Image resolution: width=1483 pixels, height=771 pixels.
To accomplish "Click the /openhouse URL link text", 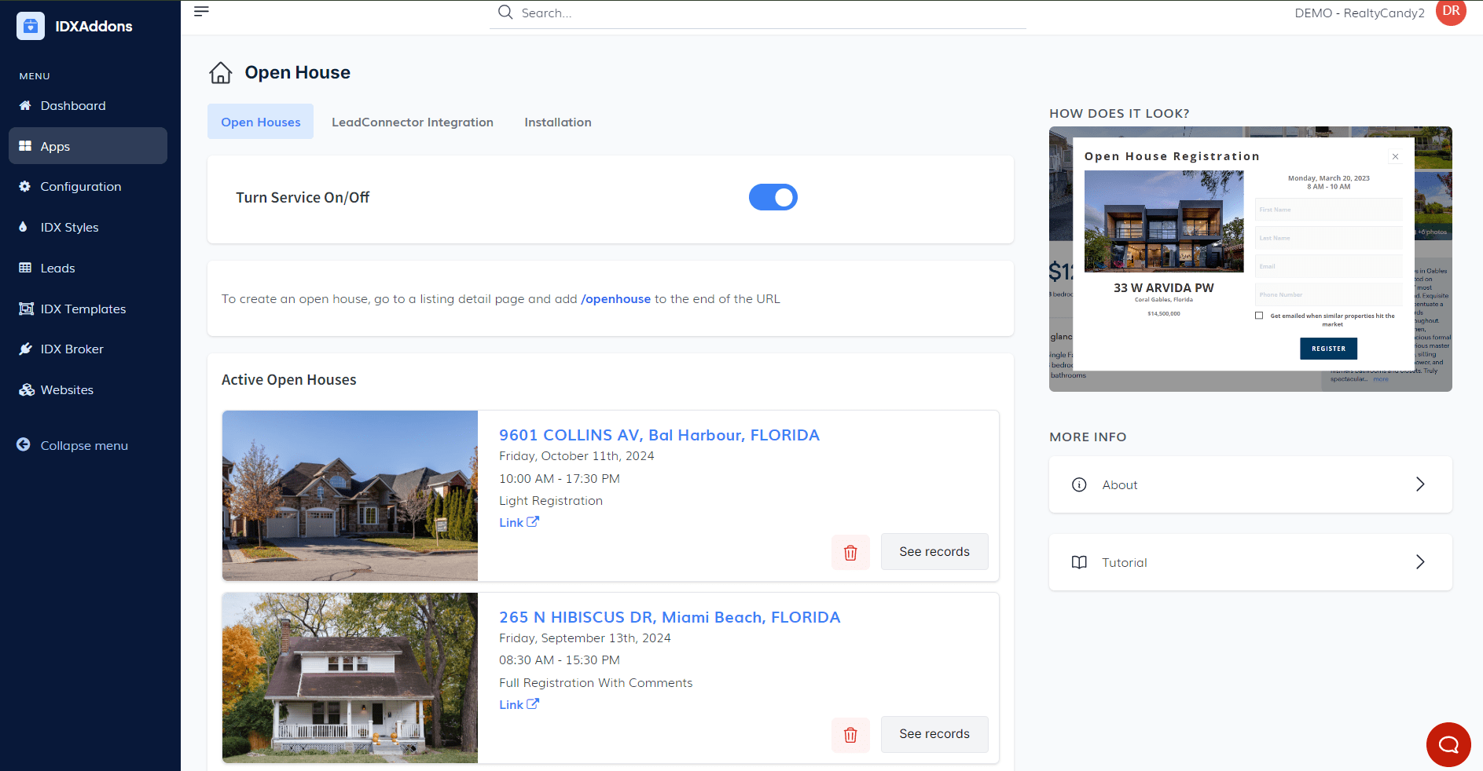I will click(615, 299).
